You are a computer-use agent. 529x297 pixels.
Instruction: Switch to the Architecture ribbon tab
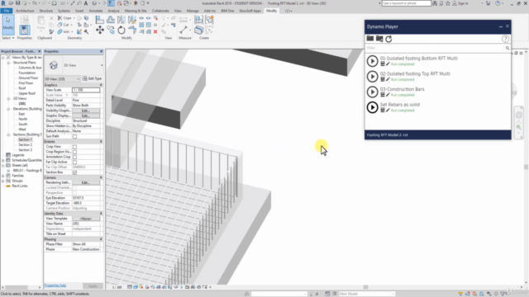[25, 11]
